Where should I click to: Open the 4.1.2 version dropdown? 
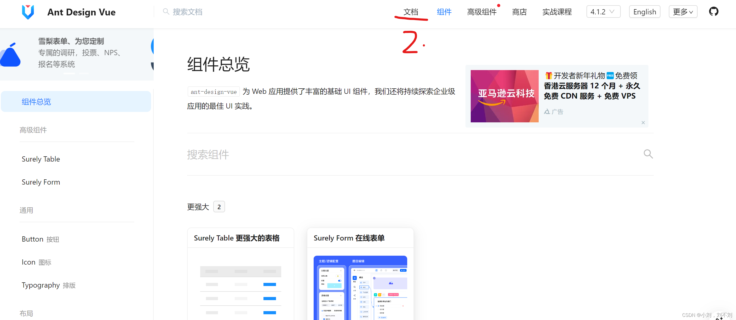tap(603, 12)
